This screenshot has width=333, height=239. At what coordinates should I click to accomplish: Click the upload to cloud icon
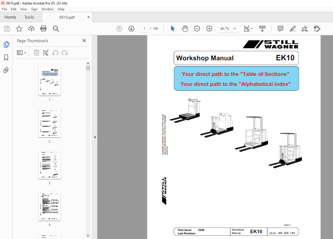[x=31, y=29]
